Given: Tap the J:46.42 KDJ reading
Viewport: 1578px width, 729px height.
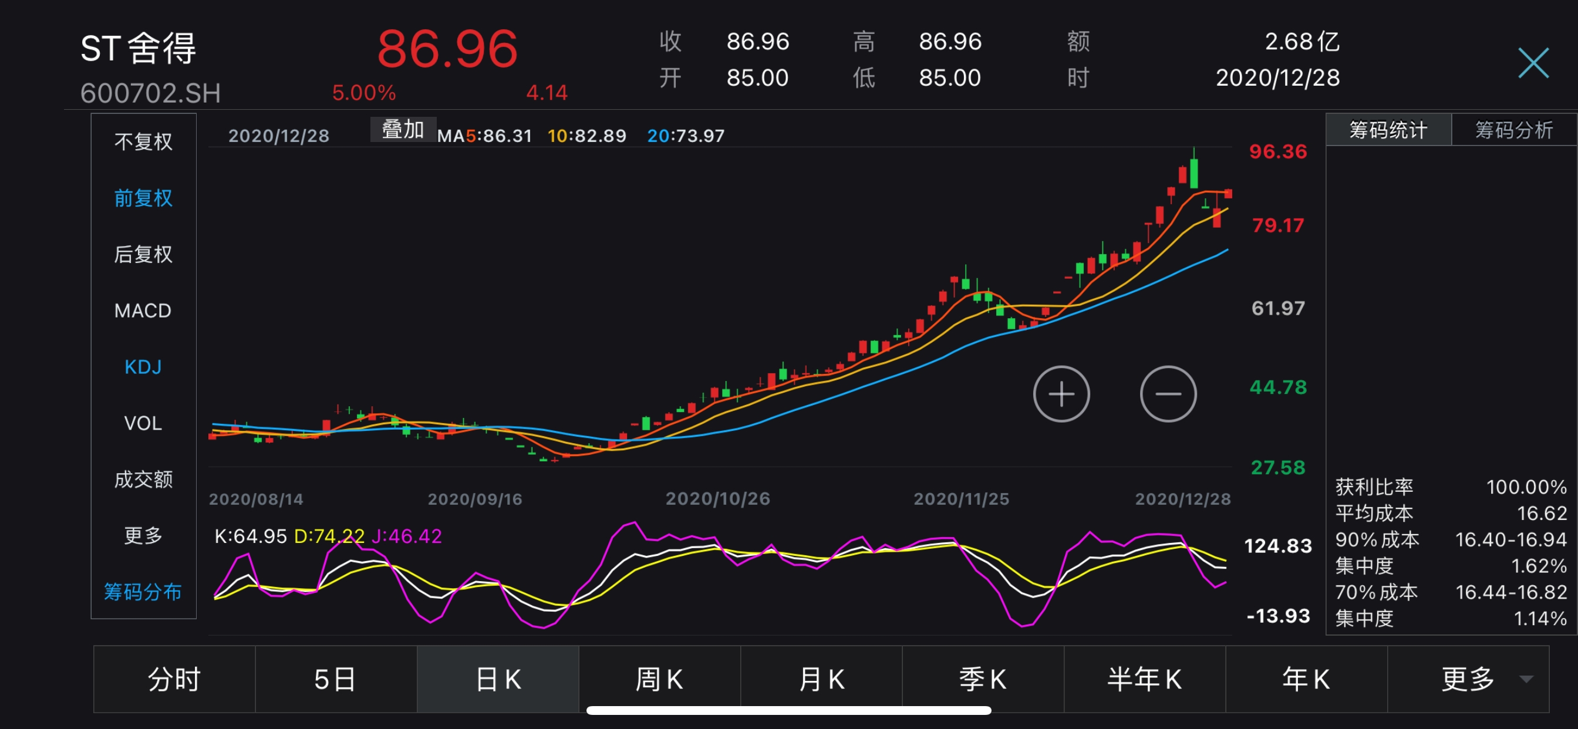Looking at the screenshot, I should click(407, 536).
